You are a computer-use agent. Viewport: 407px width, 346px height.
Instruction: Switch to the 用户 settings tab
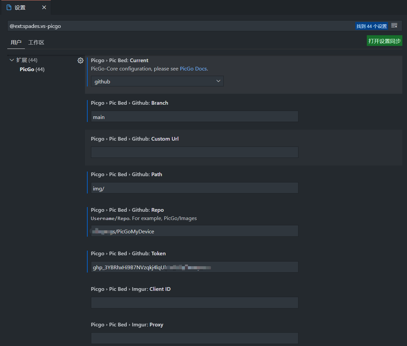point(16,42)
